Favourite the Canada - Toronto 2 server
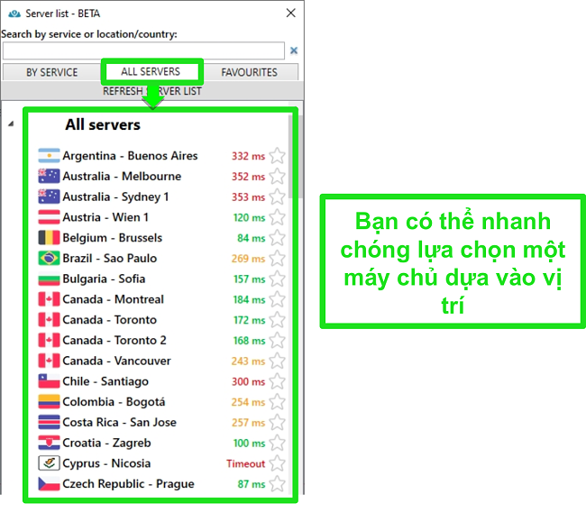Screen dimensions: 586x512 278,341
